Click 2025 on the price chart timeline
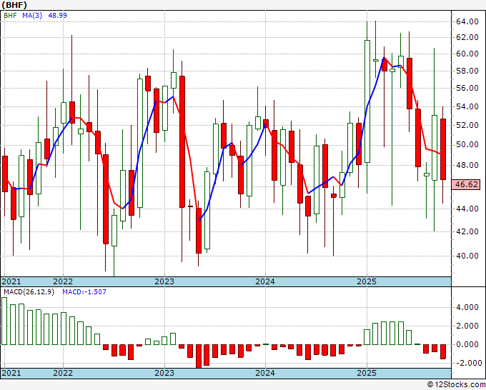This screenshot has width=486, height=390. (x=367, y=281)
